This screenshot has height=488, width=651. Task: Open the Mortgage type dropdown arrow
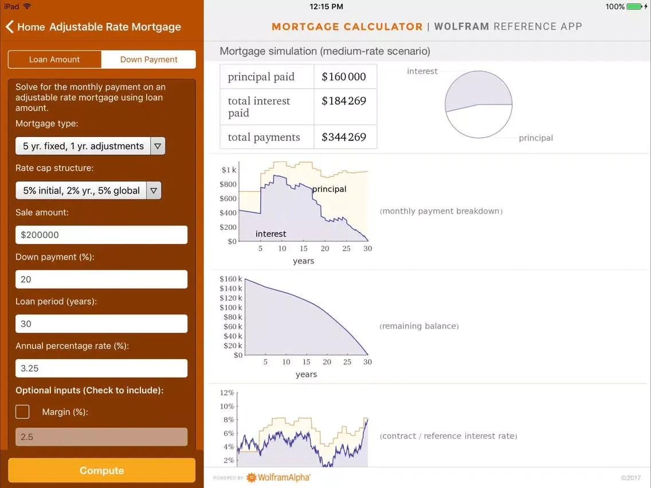click(x=158, y=146)
